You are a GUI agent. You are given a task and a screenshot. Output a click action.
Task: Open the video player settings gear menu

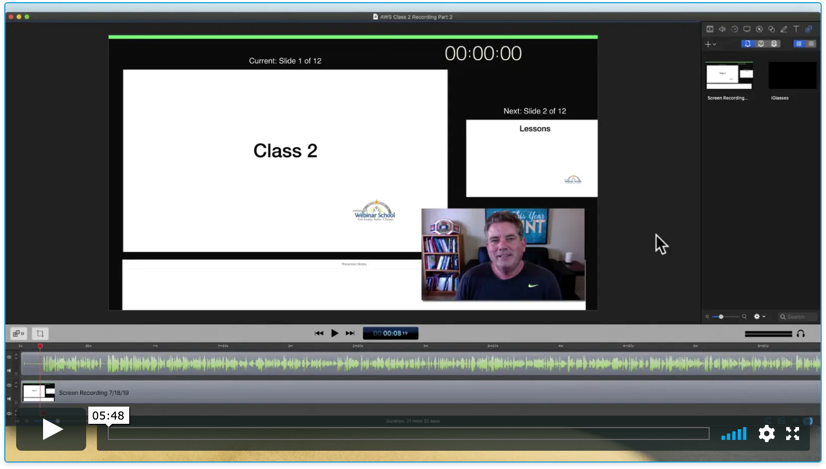click(766, 434)
